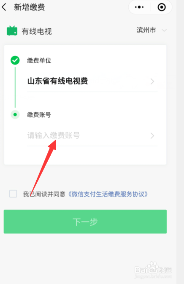
Task: Open the 滨州市 city dropdown
Action: tap(146, 30)
